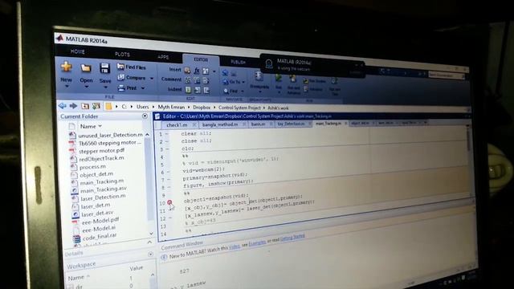
Task: Click the Save floppy disk icon
Action: click(x=105, y=68)
